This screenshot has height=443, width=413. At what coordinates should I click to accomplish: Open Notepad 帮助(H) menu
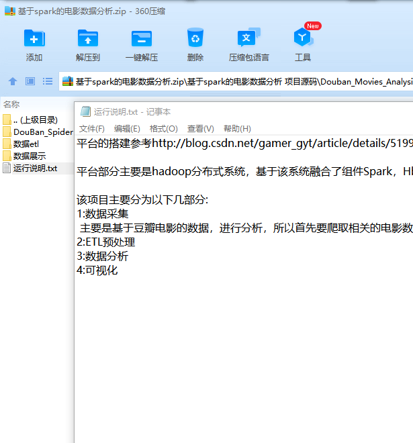click(x=237, y=129)
